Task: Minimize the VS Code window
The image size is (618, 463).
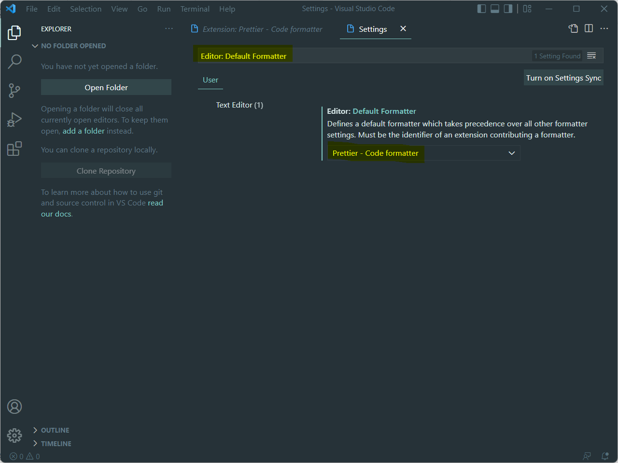Action: pos(549,9)
